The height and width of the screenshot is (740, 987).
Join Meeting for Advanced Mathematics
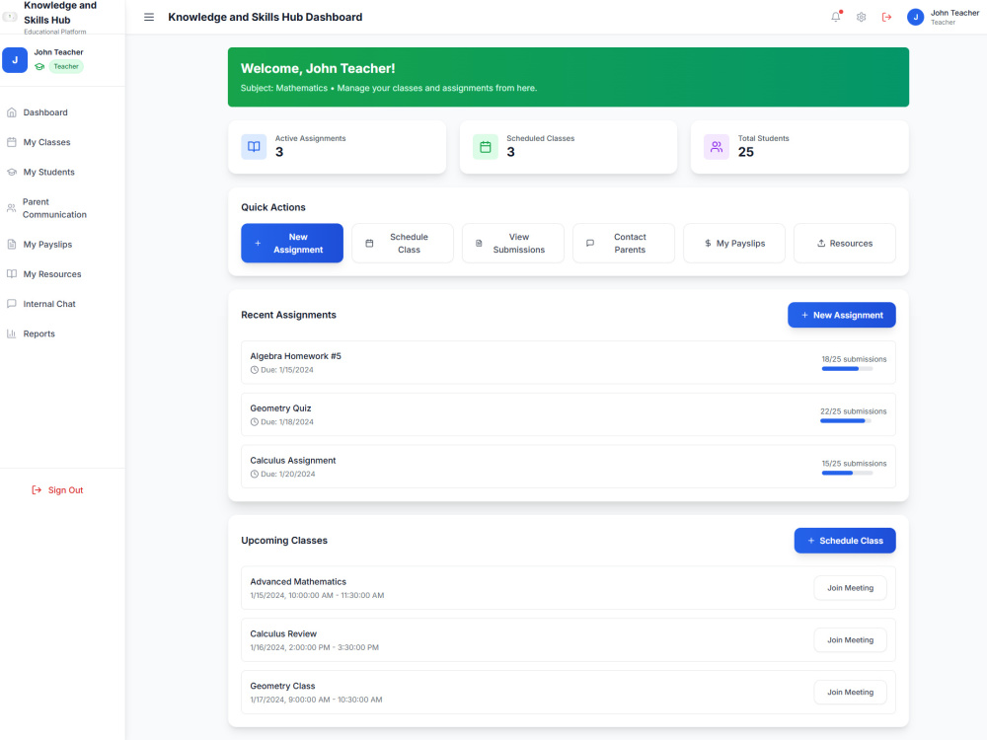point(851,588)
